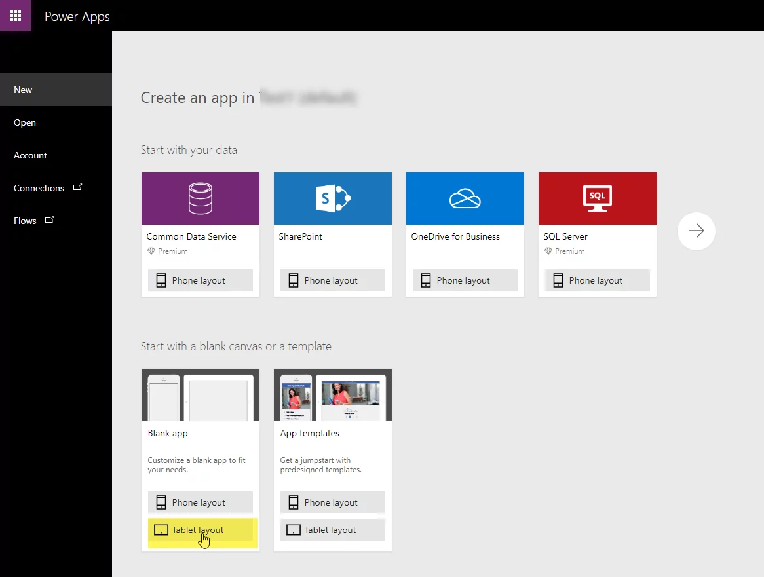Click the external link icon next to Flows

49,219
